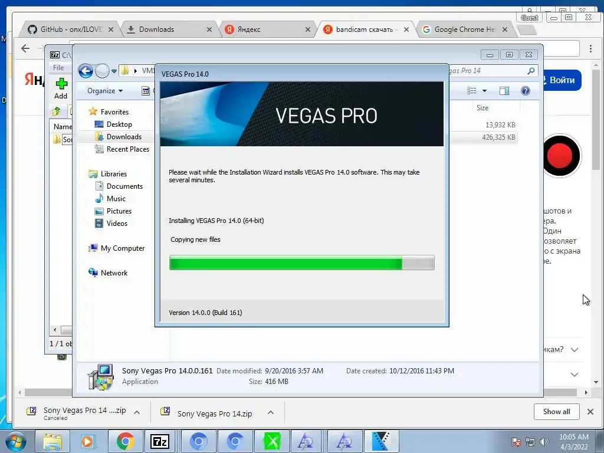Expand the first FAQ chevron on Yandex page
The width and height of the screenshot is (604, 453).
(575, 350)
